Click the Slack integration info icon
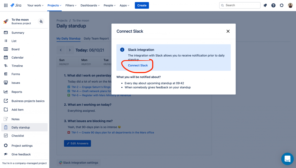The width and height of the screenshot is (296, 168). (x=122, y=50)
